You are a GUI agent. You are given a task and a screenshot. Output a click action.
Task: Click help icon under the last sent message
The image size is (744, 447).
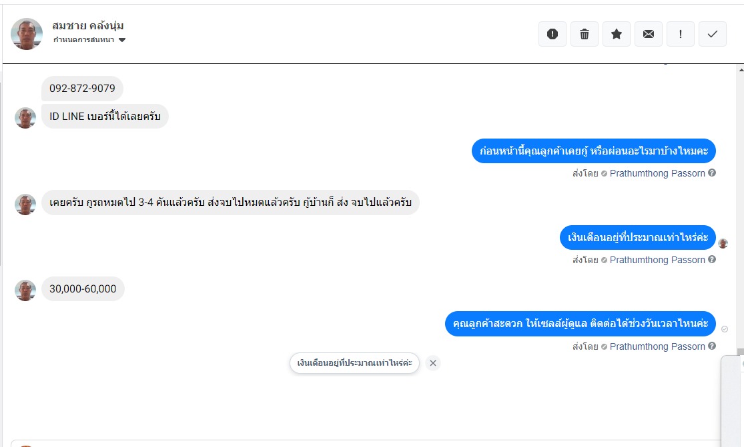coord(712,346)
